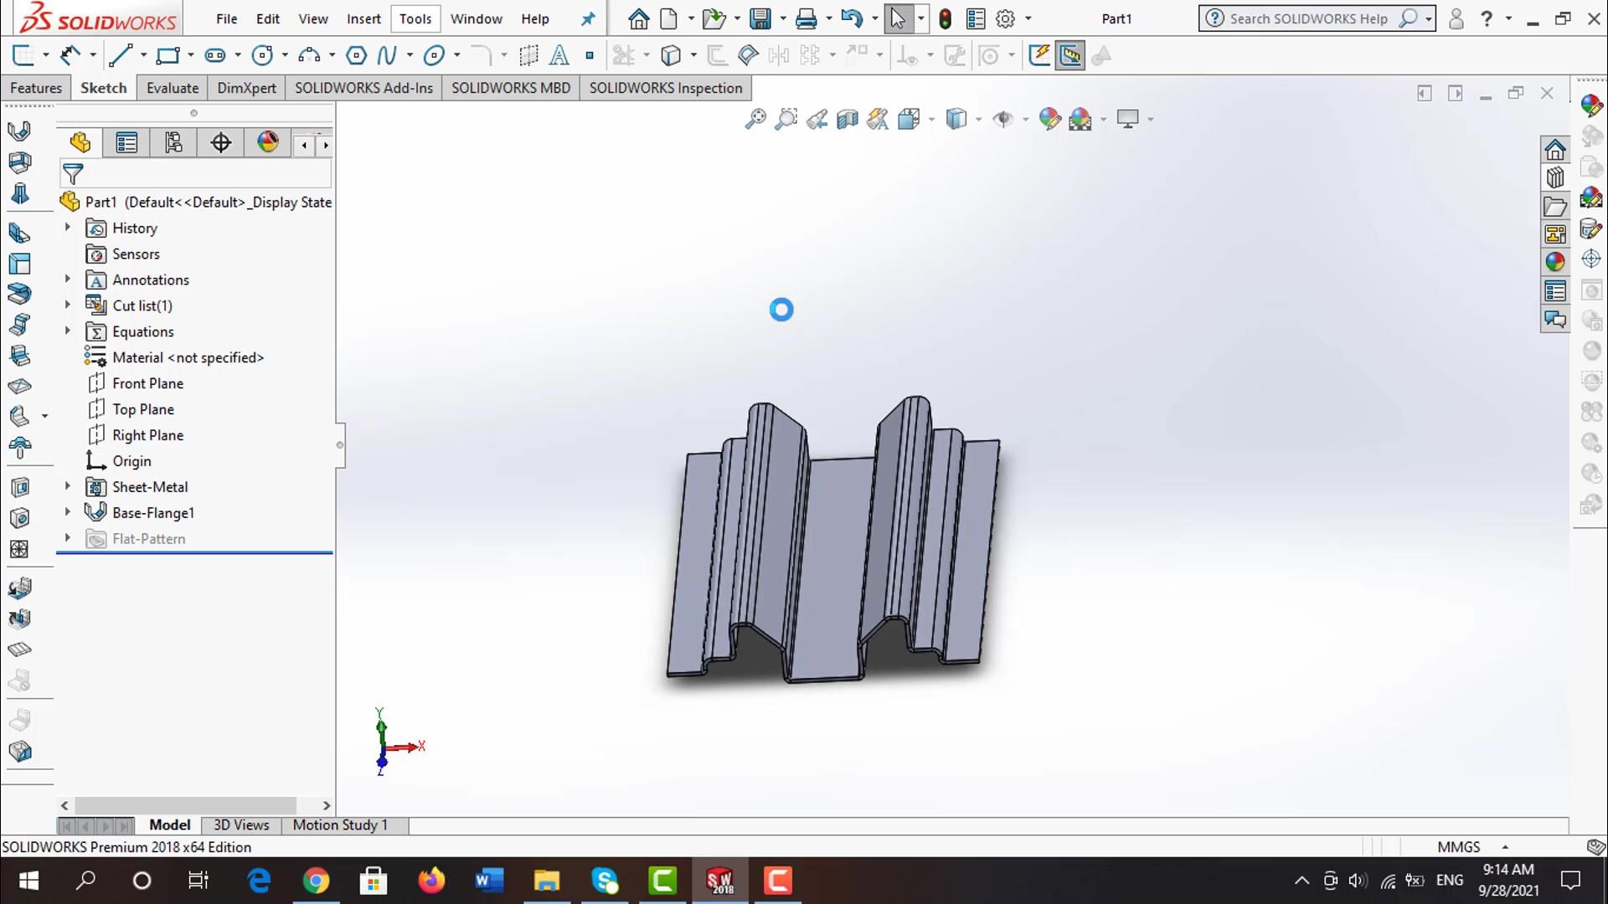Image resolution: width=1608 pixels, height=904 pixels.
Task: Select the Polygon sketch tool
Action: pyautogui.click(x=356, y=56)
